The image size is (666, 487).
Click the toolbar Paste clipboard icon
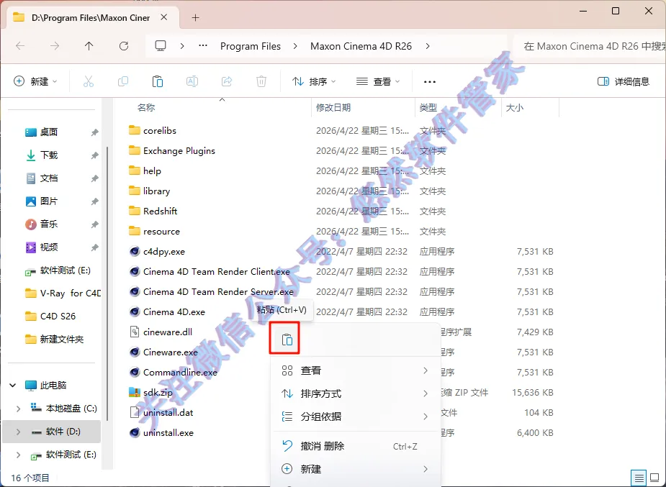(158, 81)
